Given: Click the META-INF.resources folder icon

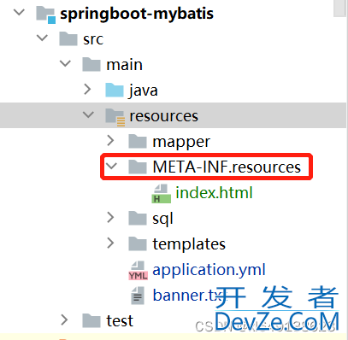Looking at the screenshot, I should coord(138,167).
